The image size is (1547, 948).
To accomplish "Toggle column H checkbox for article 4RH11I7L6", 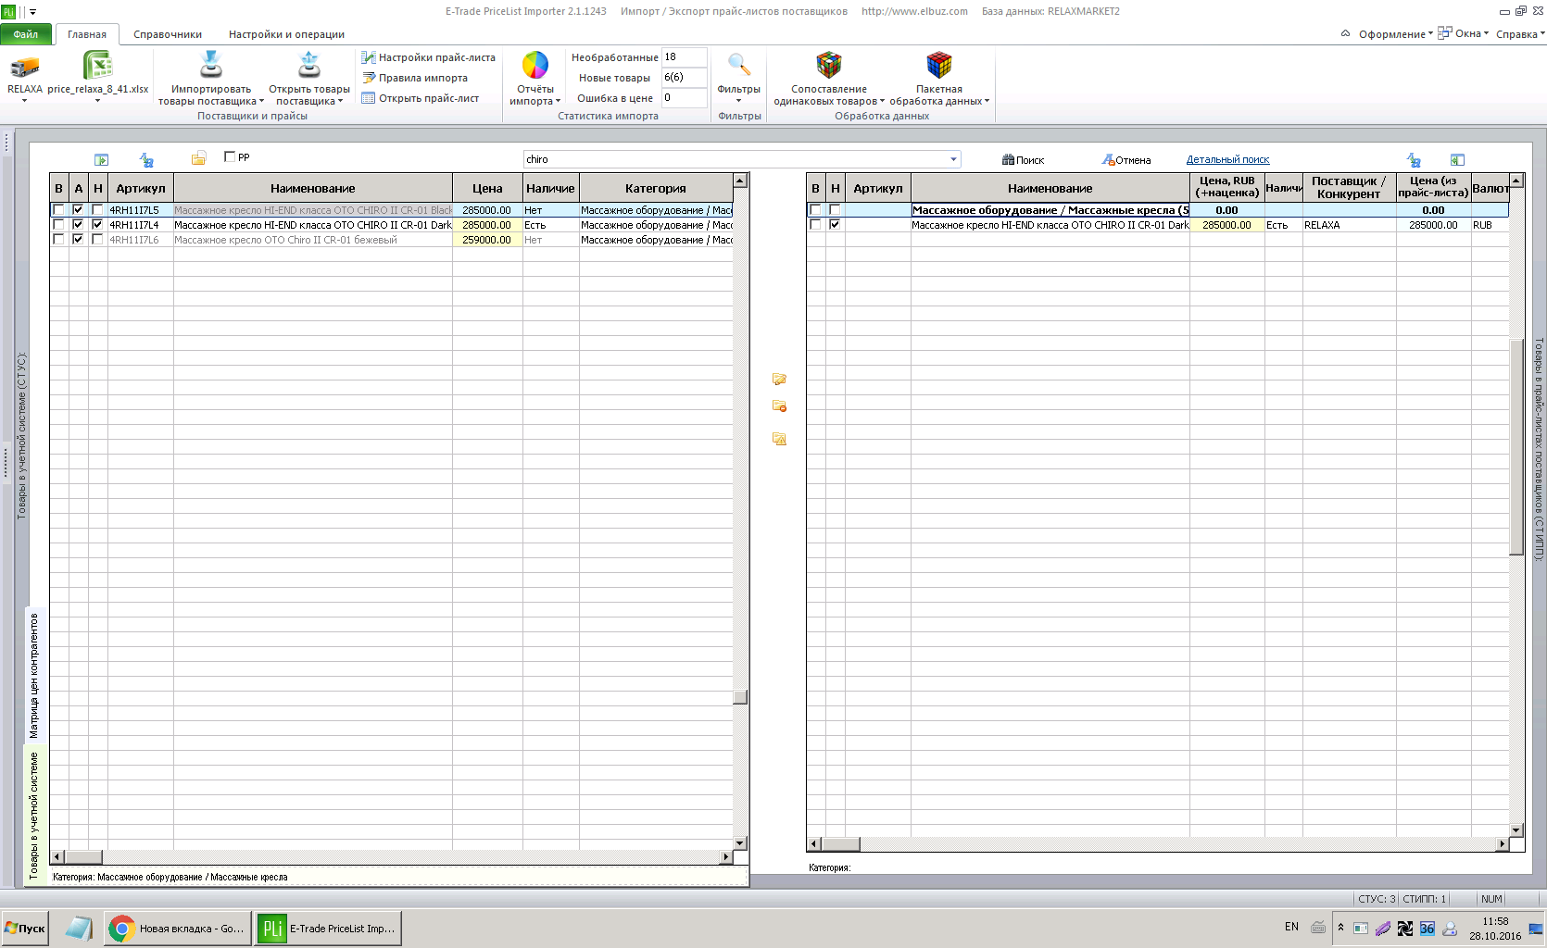I will coord(97,240).
